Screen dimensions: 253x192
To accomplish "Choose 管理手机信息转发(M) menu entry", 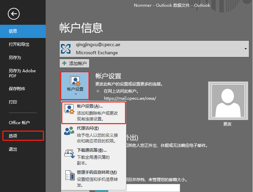I will pyautogui.click(x=94, y=178).
